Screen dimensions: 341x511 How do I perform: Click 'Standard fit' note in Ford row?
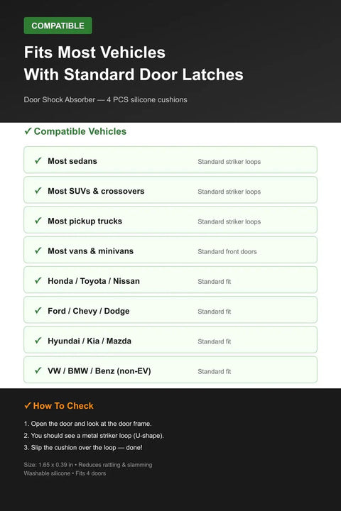coord(215,312)
